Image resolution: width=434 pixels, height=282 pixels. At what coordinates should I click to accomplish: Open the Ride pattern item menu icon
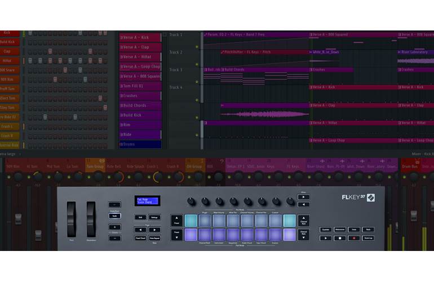tap(121, 135)
